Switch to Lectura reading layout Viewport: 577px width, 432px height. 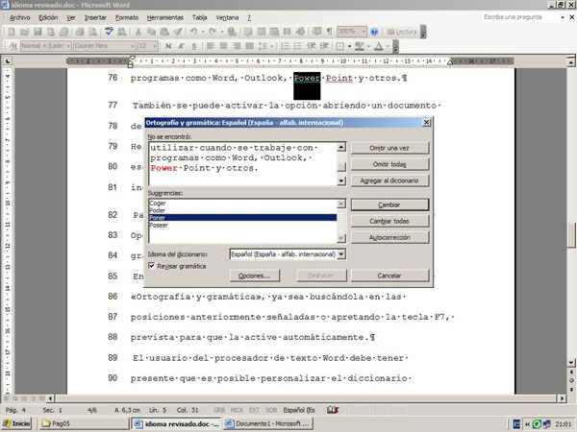402,32
